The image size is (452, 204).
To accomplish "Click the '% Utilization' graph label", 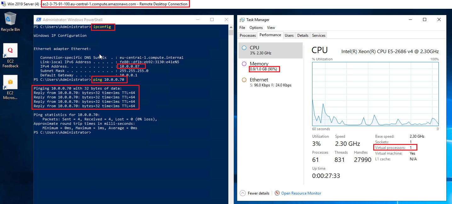I will pos(322,59).
